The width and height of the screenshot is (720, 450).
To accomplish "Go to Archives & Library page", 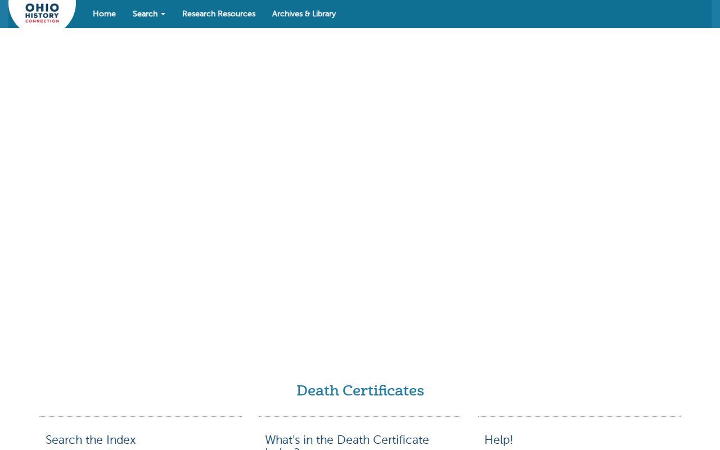I will click(304, 13).
